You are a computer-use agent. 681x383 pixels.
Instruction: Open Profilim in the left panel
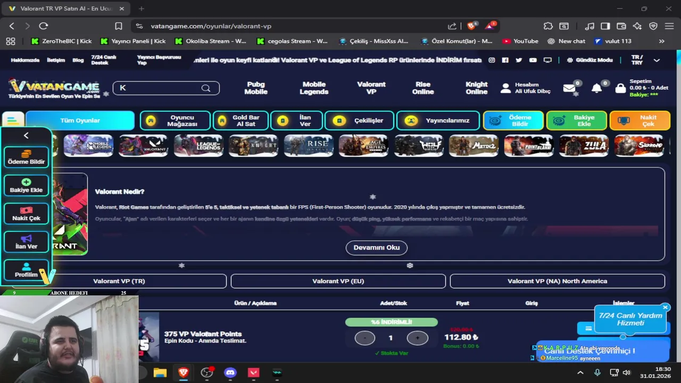pyautogui.click(x=26, y=270)
